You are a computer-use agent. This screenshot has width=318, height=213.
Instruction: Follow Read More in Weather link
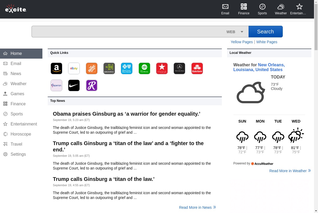(x=290, y=171)
